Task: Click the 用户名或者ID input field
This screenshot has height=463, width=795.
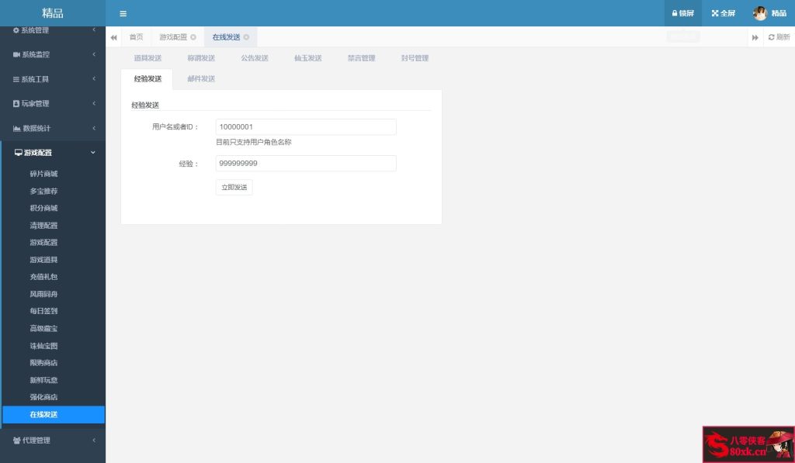Action: pyautogui.click(x=306, y=127)
